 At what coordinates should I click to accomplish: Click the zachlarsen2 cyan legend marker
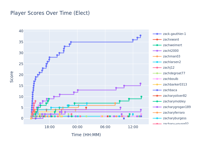coord(157,62)
